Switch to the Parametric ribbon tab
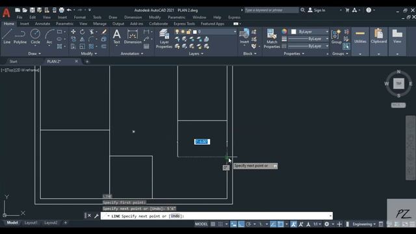The height and width of the screenshot is (234, 416). (64, 24)
